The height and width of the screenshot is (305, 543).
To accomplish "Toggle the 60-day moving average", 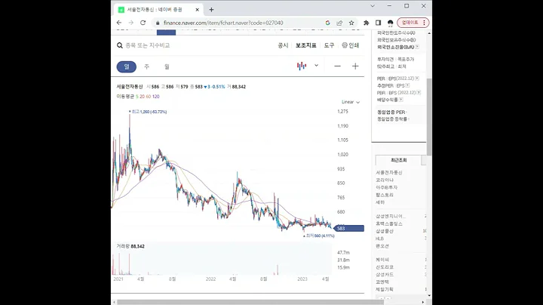I will pyautogui.click(x=149, y=97).
